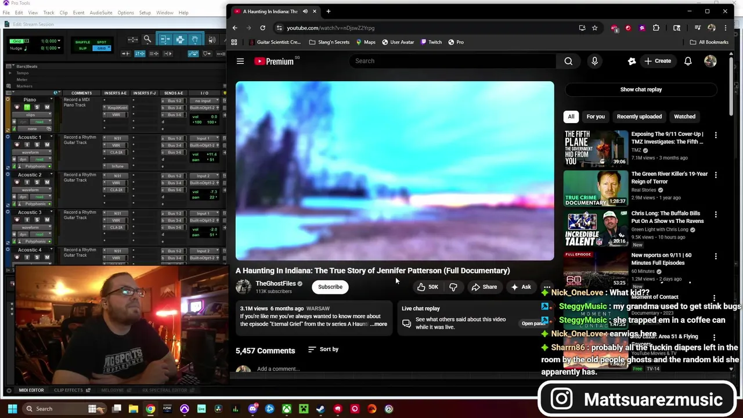Switch to the MIDI EDITOR tab

point(31,390)
